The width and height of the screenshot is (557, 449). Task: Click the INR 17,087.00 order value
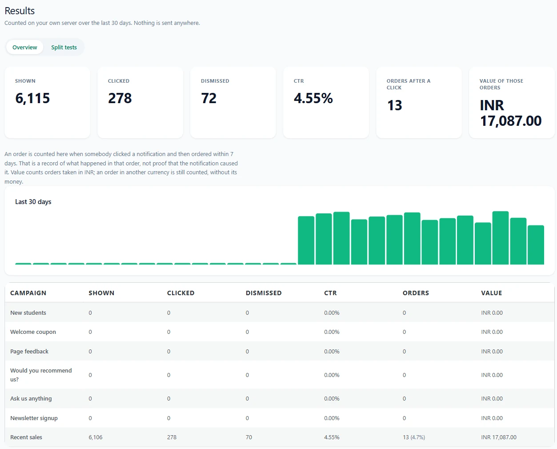tap(511, 113)
